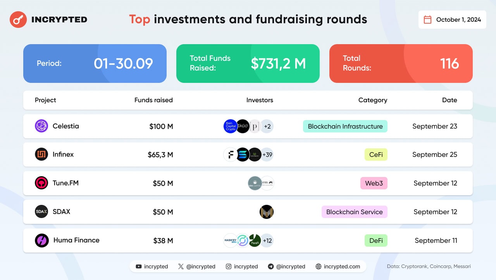Click the Telegram icon beside @incrypted
This screenshot has height=280, width=496.
pyautogui.click(x=271, y=266)
